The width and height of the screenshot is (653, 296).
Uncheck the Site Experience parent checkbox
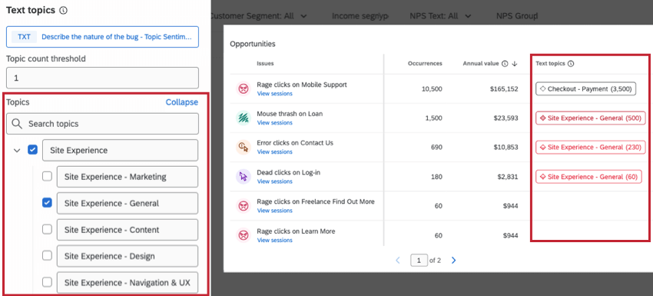(32, 150)
